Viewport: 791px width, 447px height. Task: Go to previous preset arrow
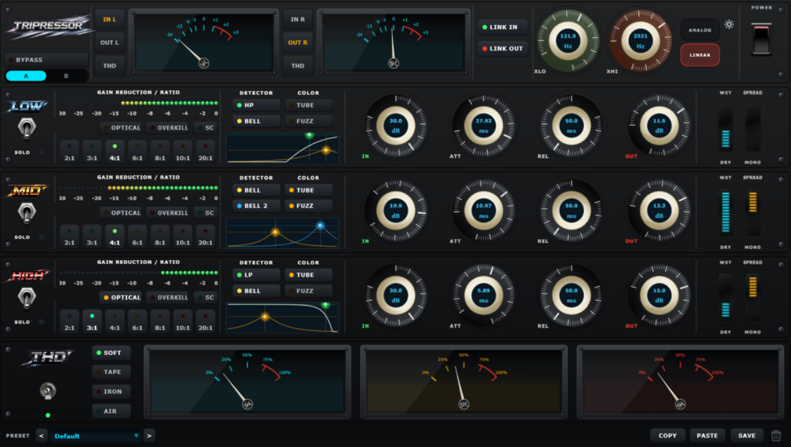pos(42,436)
